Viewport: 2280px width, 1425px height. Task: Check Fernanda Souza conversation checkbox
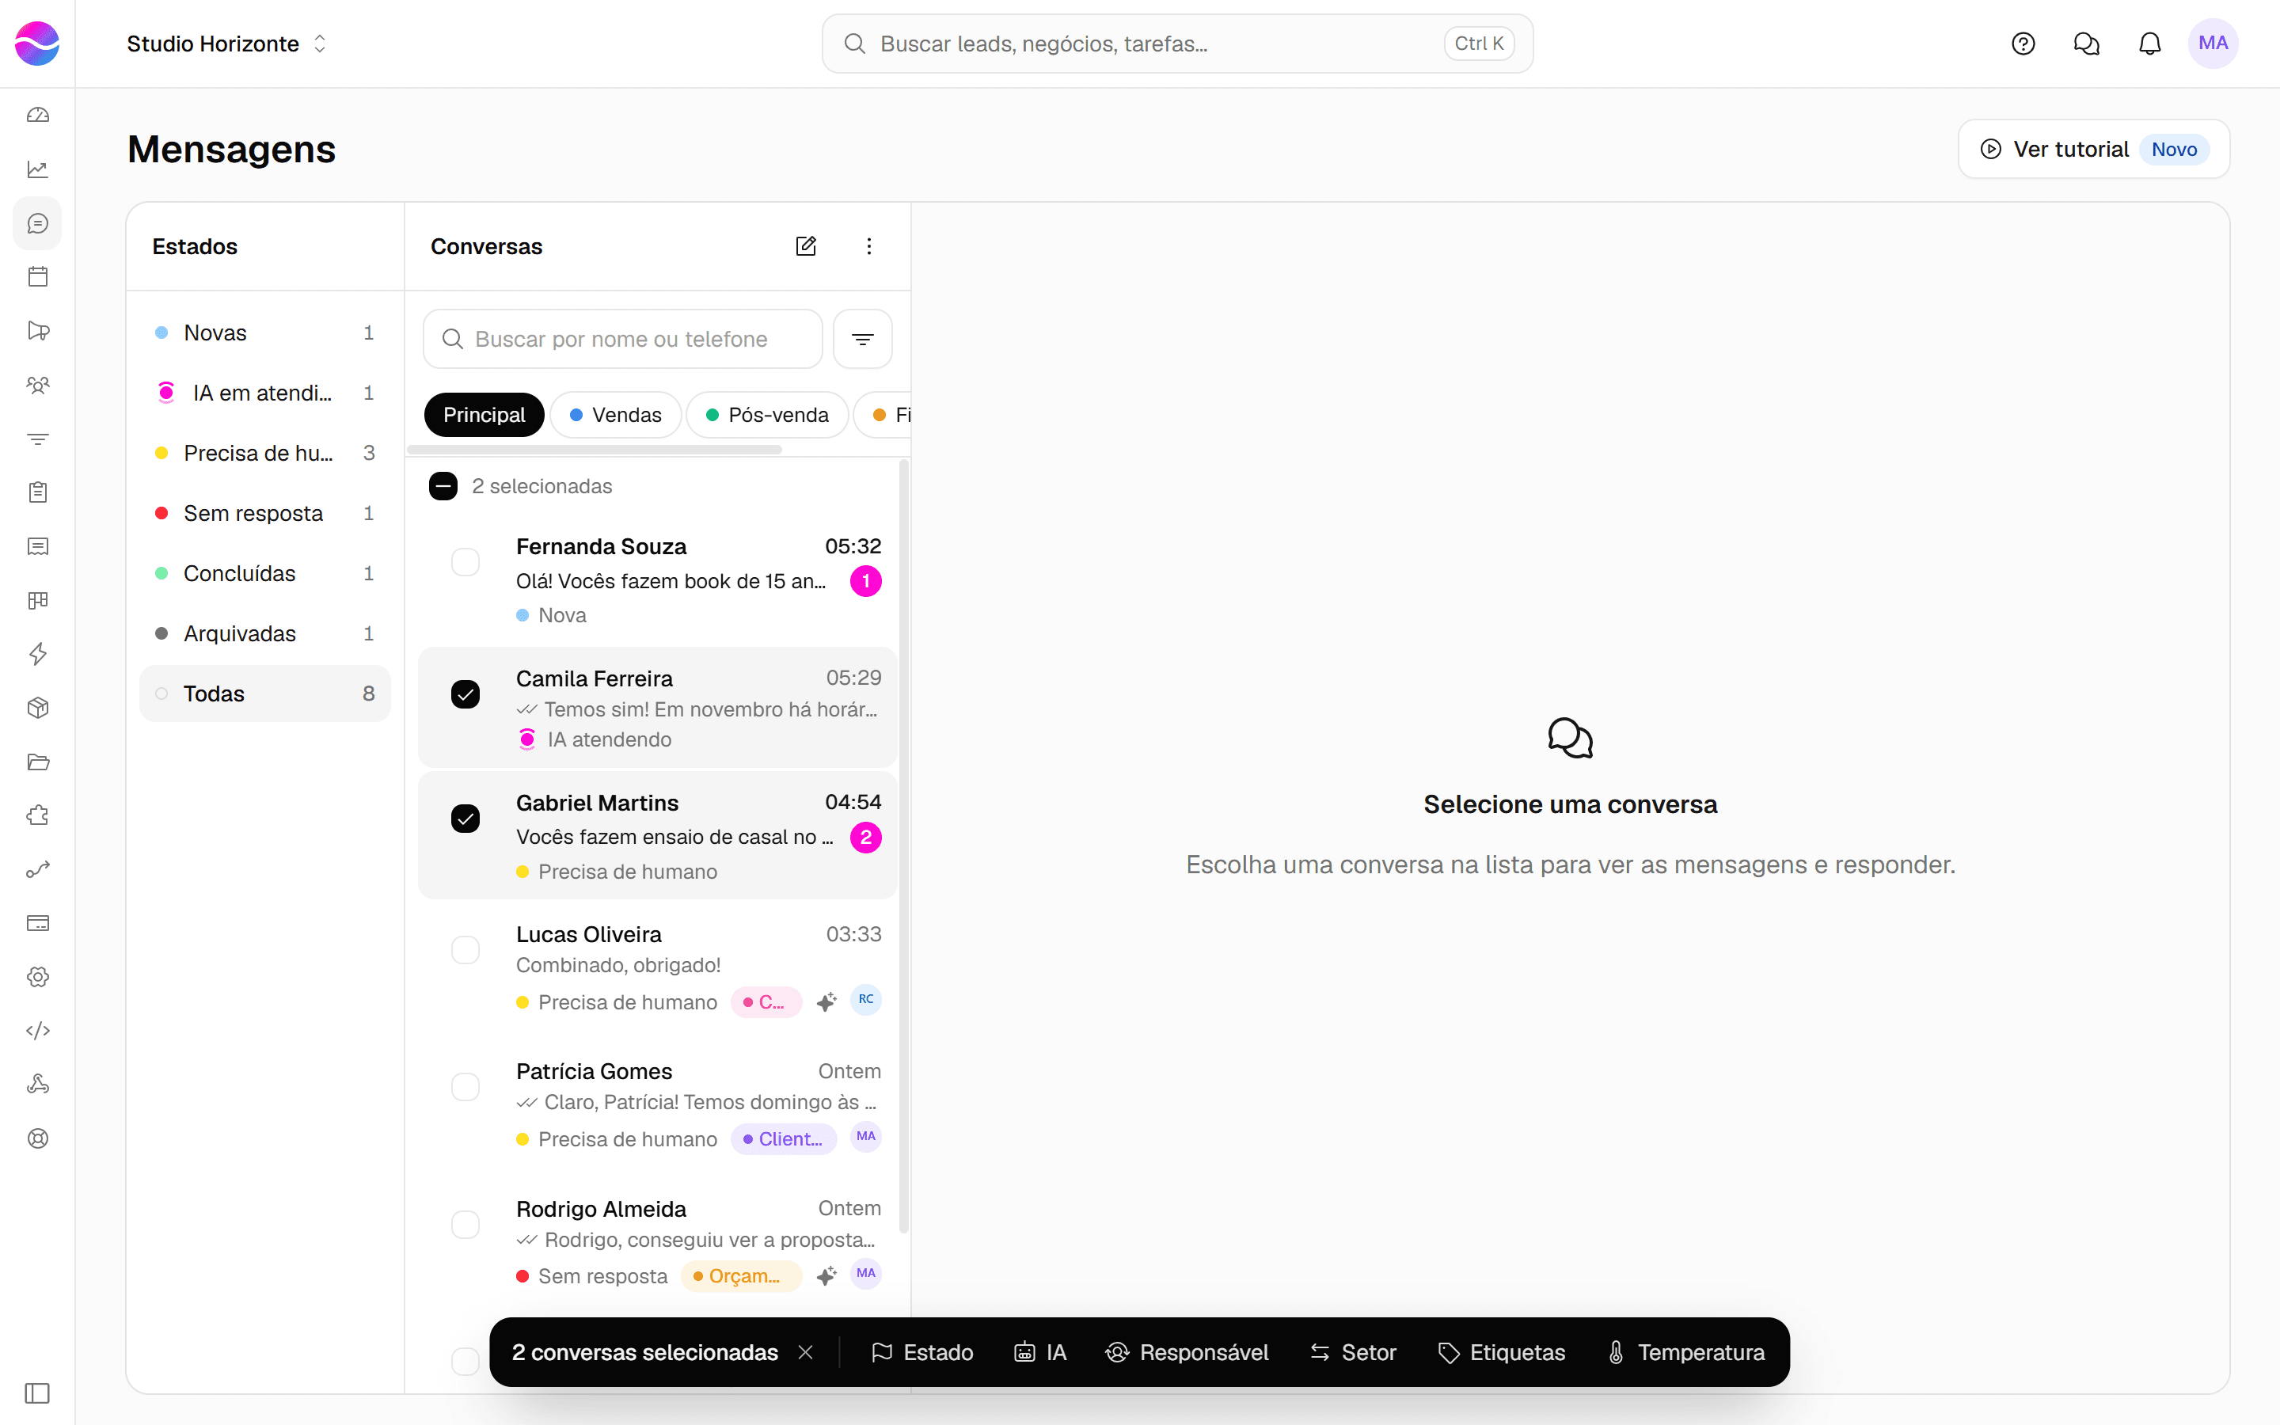[465, 563]
